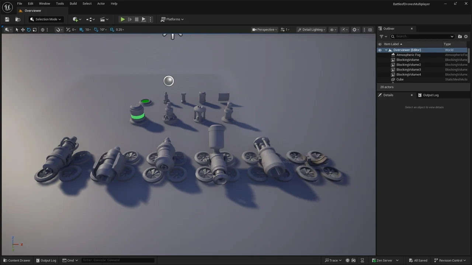472x265 pixels.
Task: Open the cinematics clapperboard menu
Action: 104,19
